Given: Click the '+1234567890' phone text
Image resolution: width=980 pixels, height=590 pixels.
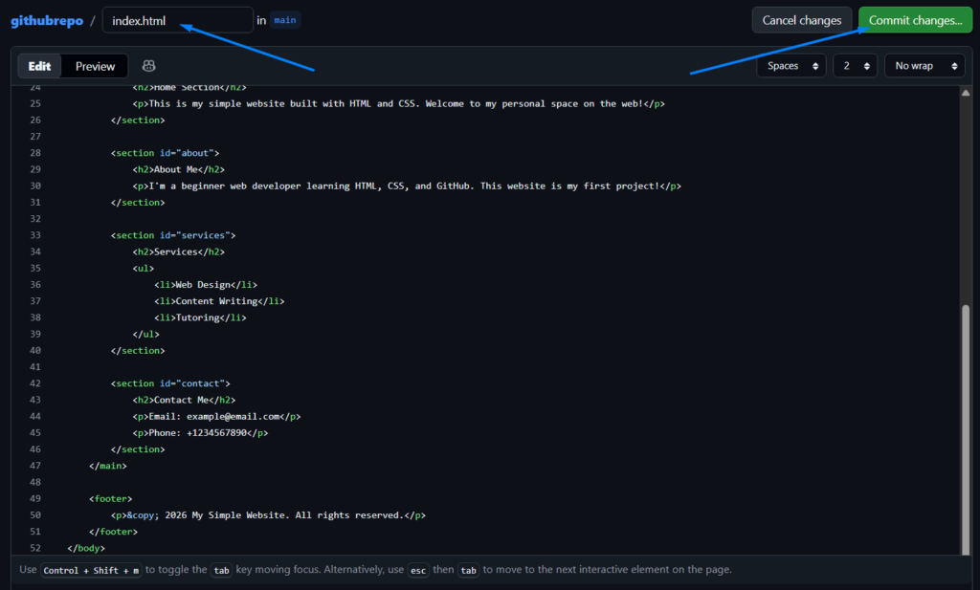Looking at the screenshot, I should click(x=216, y=432).
